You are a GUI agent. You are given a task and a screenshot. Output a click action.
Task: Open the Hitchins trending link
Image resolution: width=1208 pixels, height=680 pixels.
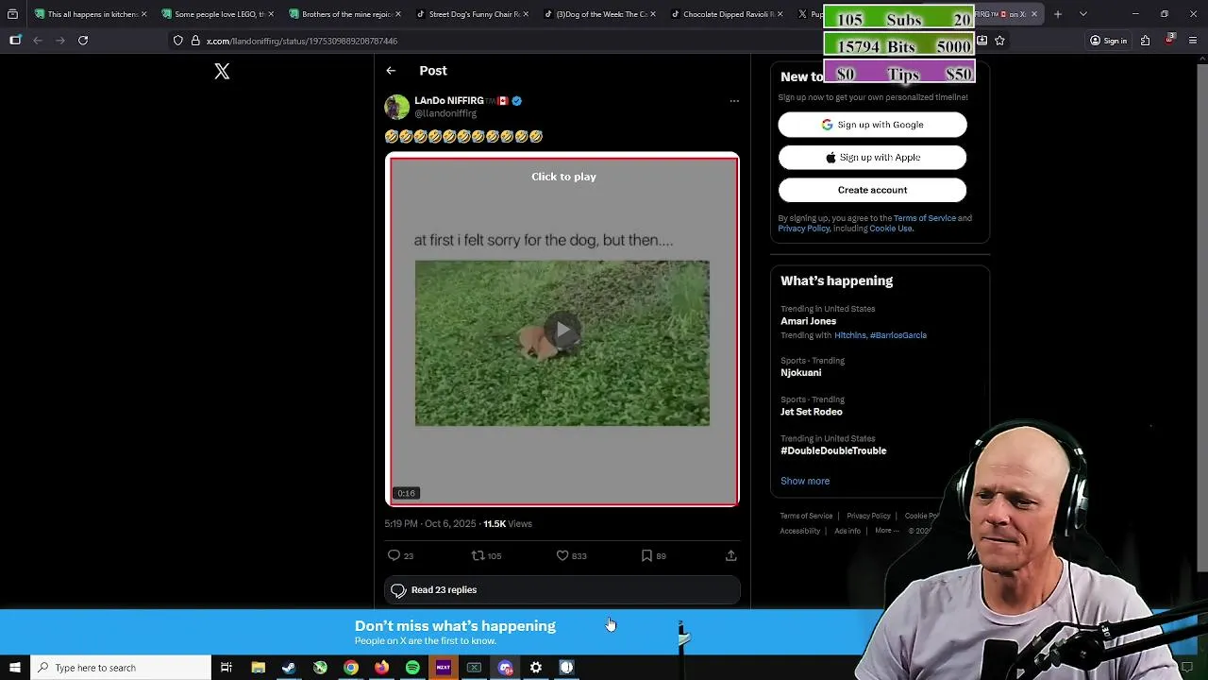click(849, 335)
